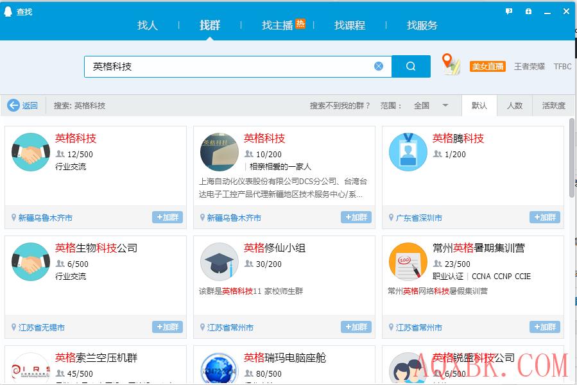Open group title 英格瑞玛电脑座舱
Viewport: 577px width, 385px height.
pos(285,358)
